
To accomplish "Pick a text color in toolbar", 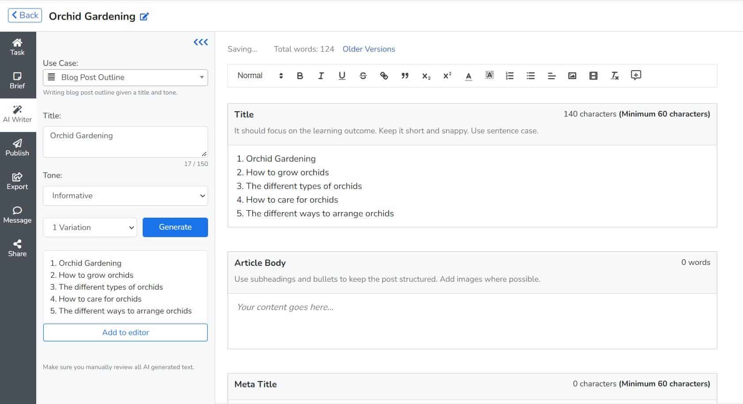I will (x=468, y=76).
